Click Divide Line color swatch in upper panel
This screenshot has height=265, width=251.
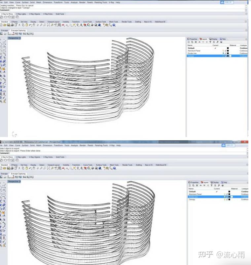[228, 53]
